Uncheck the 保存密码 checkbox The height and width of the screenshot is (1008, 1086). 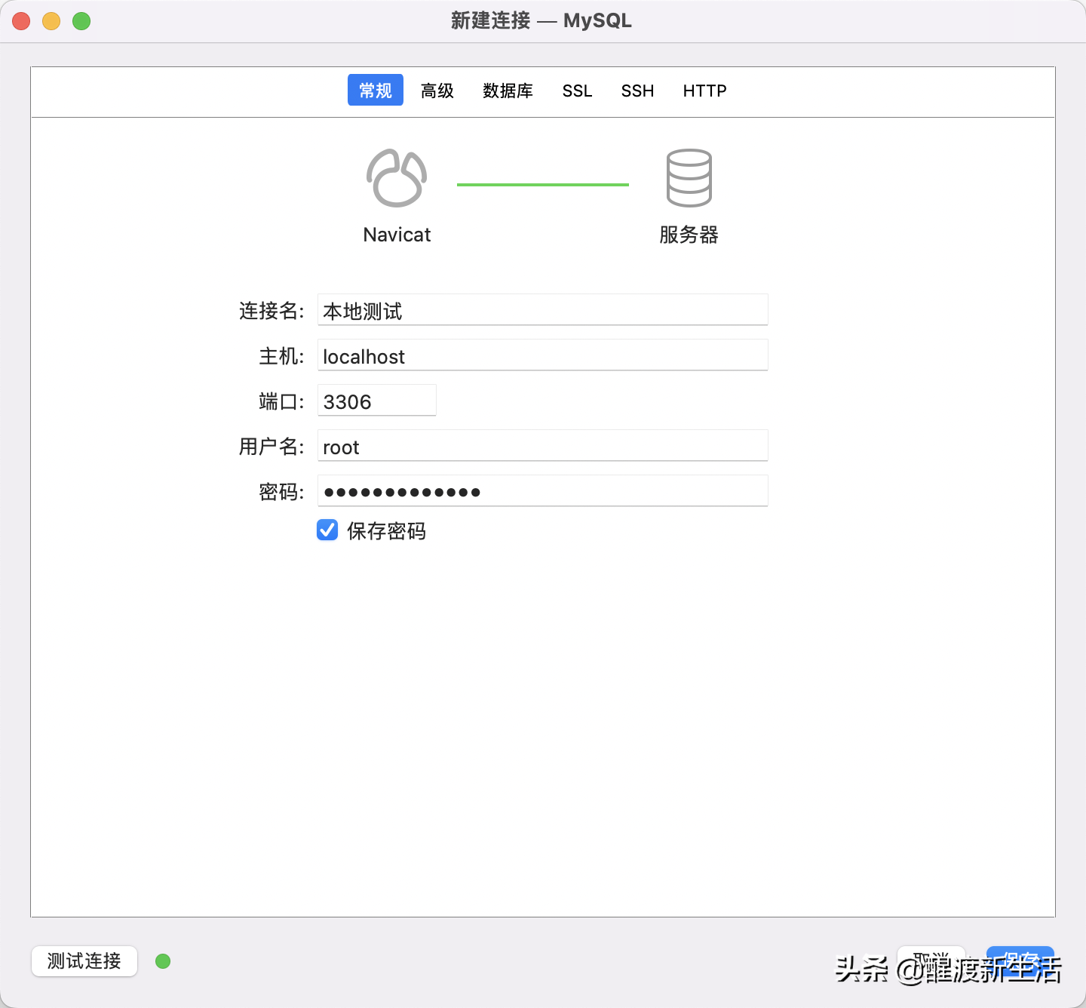327,530
